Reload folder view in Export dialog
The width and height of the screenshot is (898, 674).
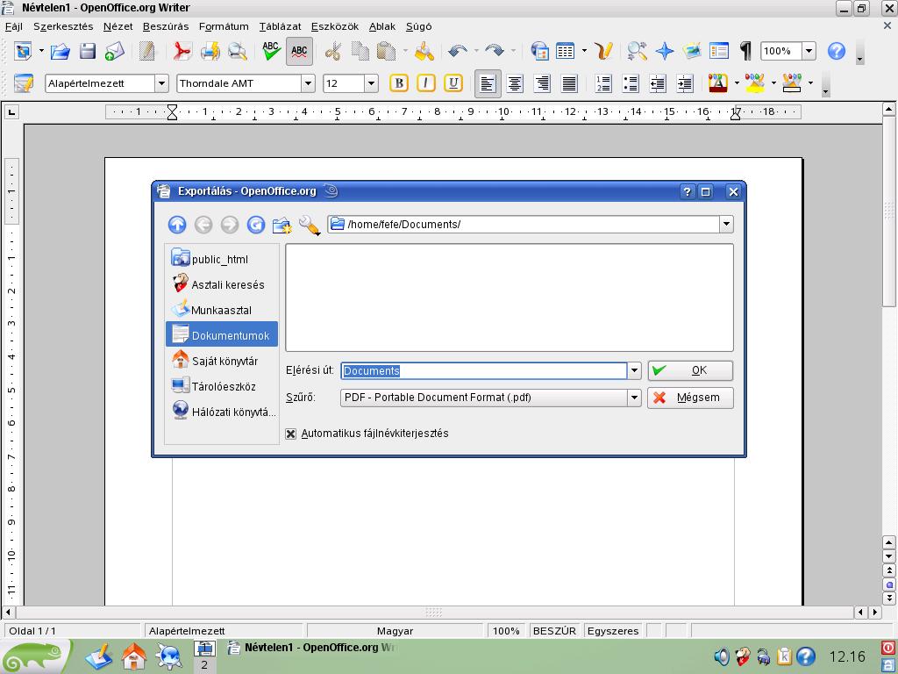coord(256,225)
